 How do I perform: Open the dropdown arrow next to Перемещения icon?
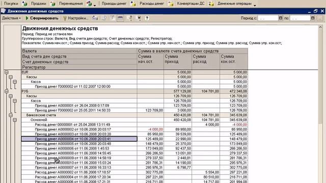click(95, 5)
